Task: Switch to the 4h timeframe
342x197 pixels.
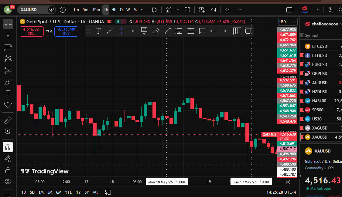Action: click(114, 10)
